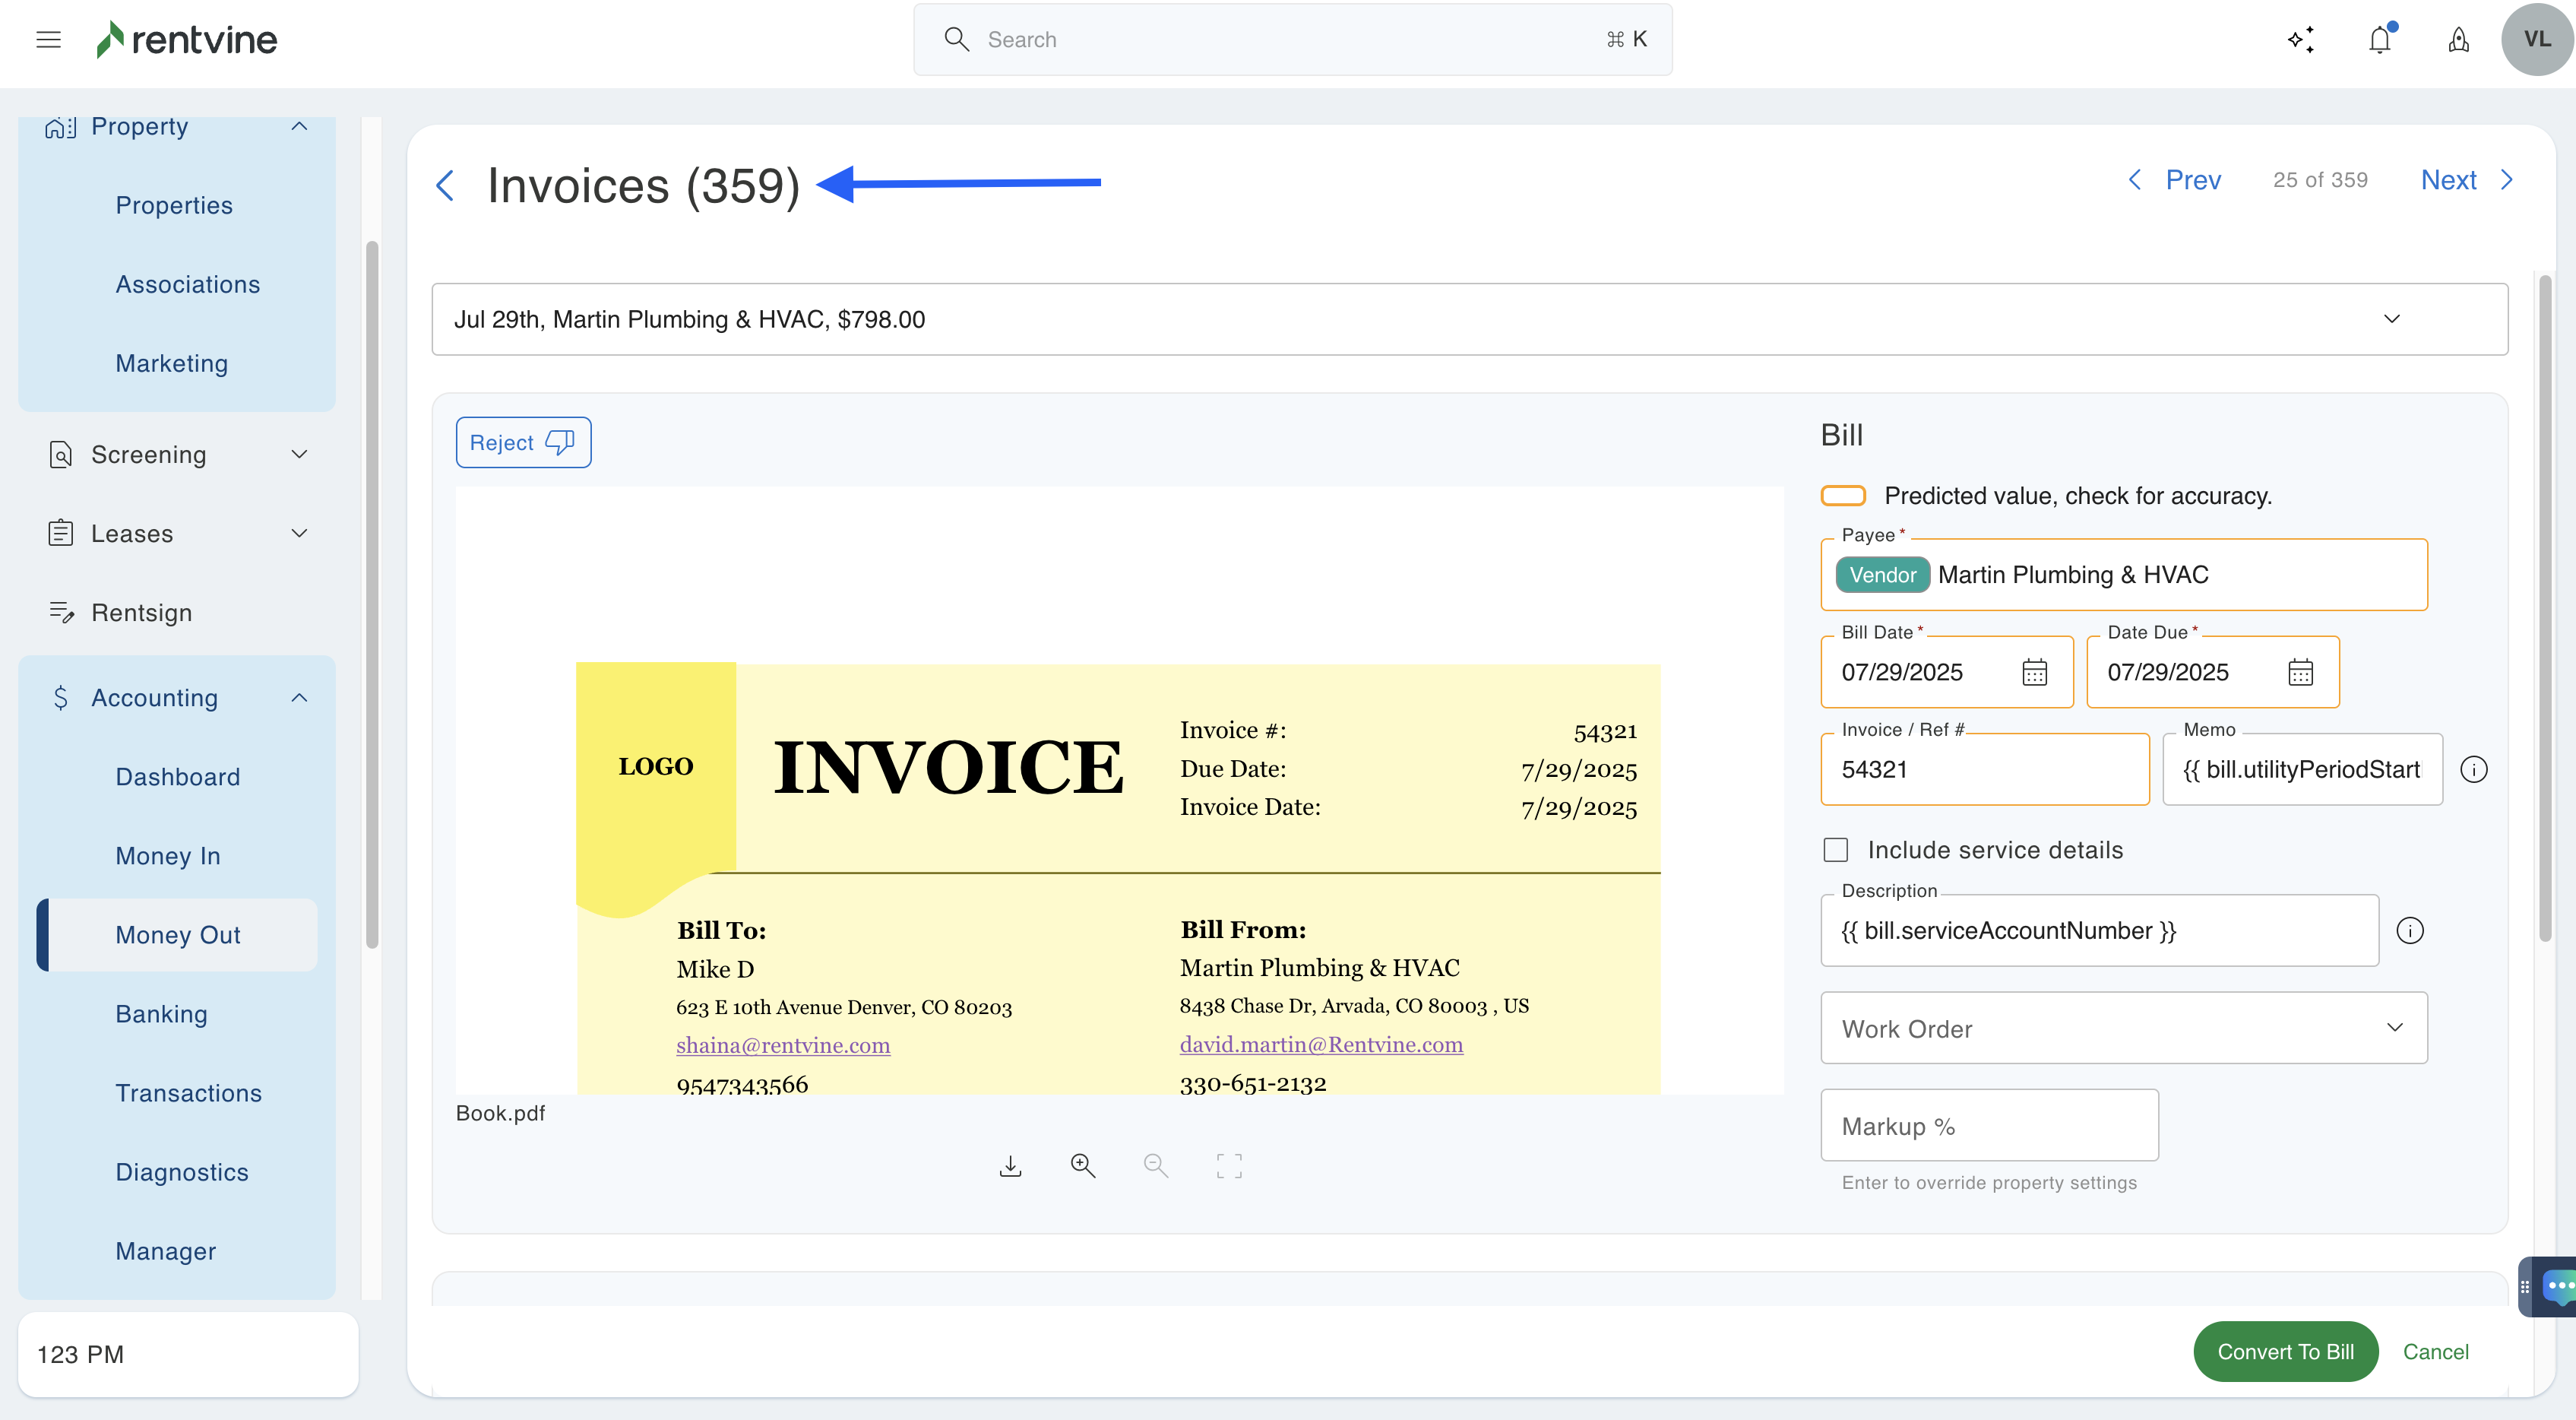
Task: Open the hamburger navigation menu
Action: (x=48, y=40)
